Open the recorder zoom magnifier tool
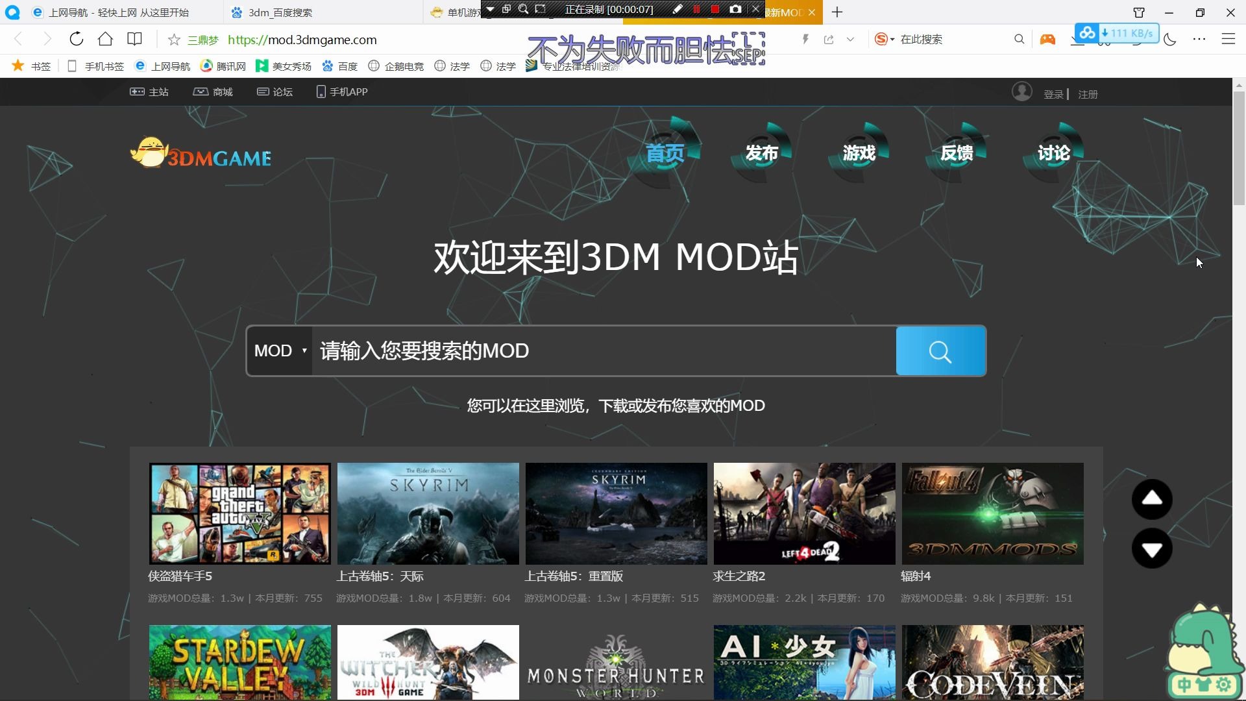 click(x=523, y=9)
